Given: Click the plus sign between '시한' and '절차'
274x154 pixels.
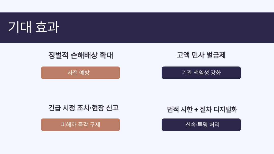Looking at the screenshot, I should click(x=196, y=110).
